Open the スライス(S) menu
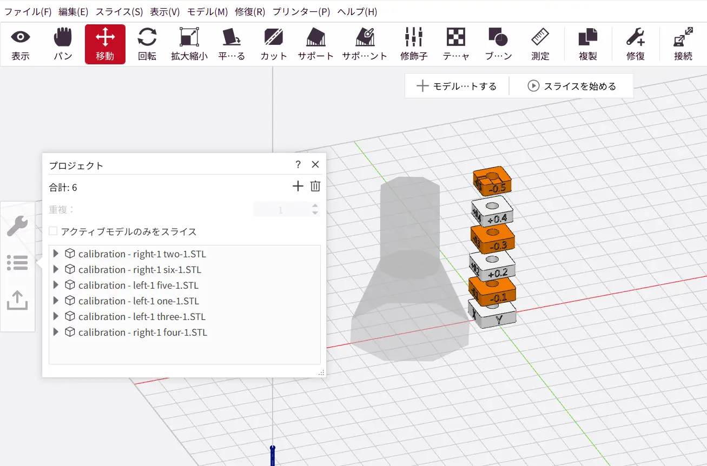Screen dimensions: 707x466 [119, 11]
